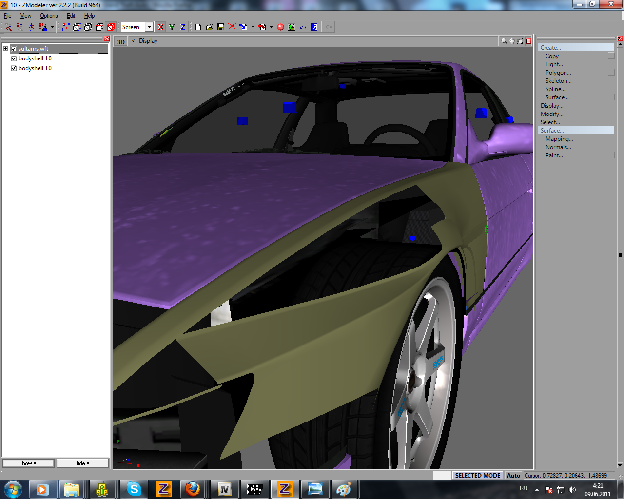Viewport: 624px width, 499px height.
Task: Open the Options menu
Action: coord(49,16)
